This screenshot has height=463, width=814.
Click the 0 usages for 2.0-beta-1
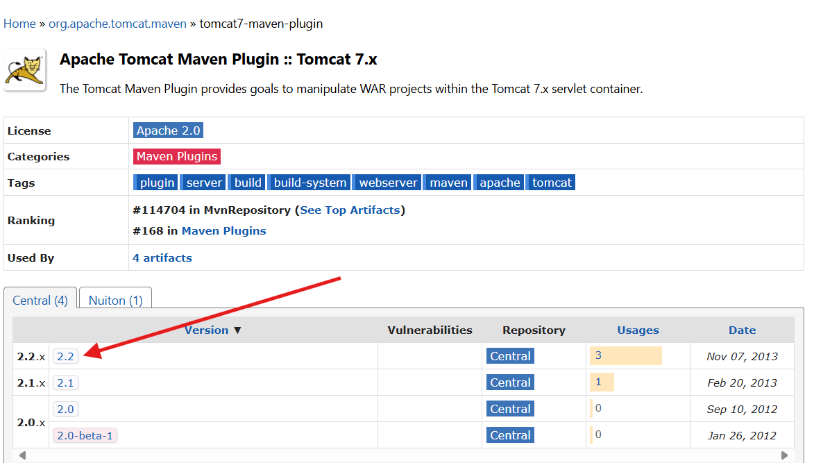pyautogui.click(x=599, y=435)
